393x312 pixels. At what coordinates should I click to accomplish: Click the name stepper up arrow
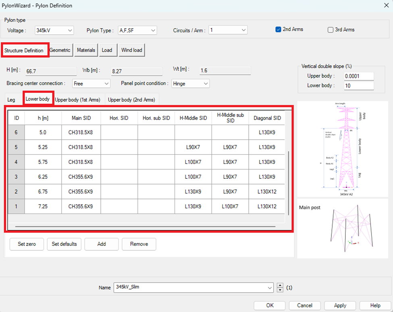click(x=281, y=285)
